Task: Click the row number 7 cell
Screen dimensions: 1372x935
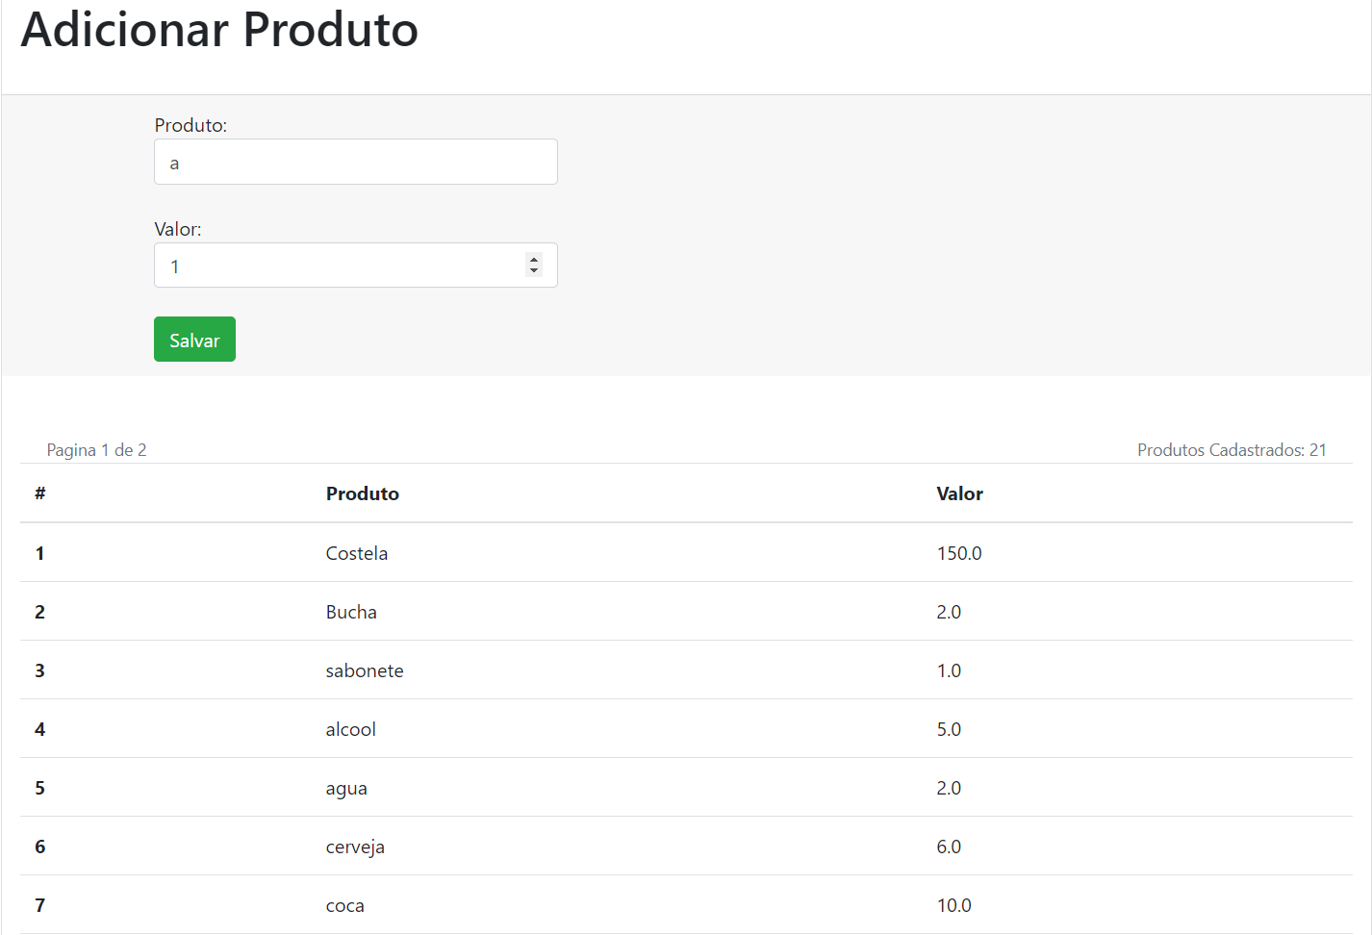Action: [x=39, y=905]
